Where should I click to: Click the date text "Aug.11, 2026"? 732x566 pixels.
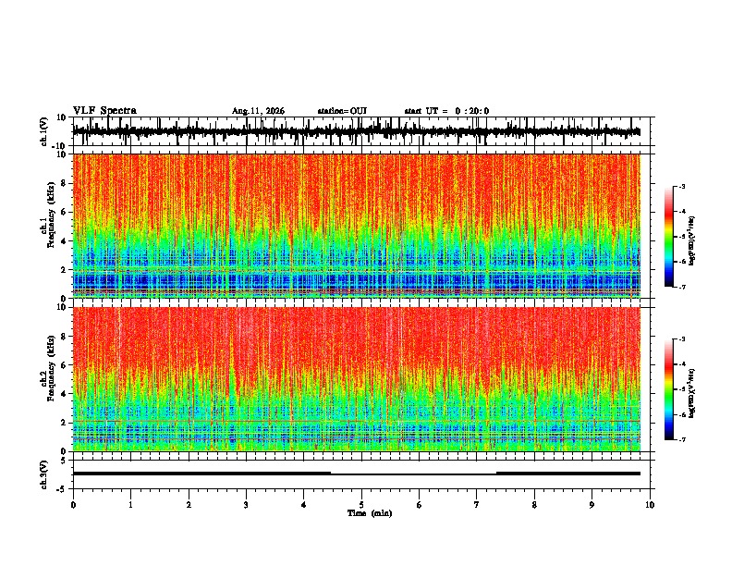coord(258,111)
